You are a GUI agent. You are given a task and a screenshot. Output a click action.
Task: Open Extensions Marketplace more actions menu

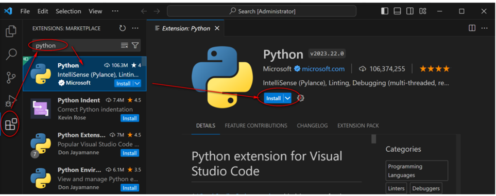click(x=135, y=28)
